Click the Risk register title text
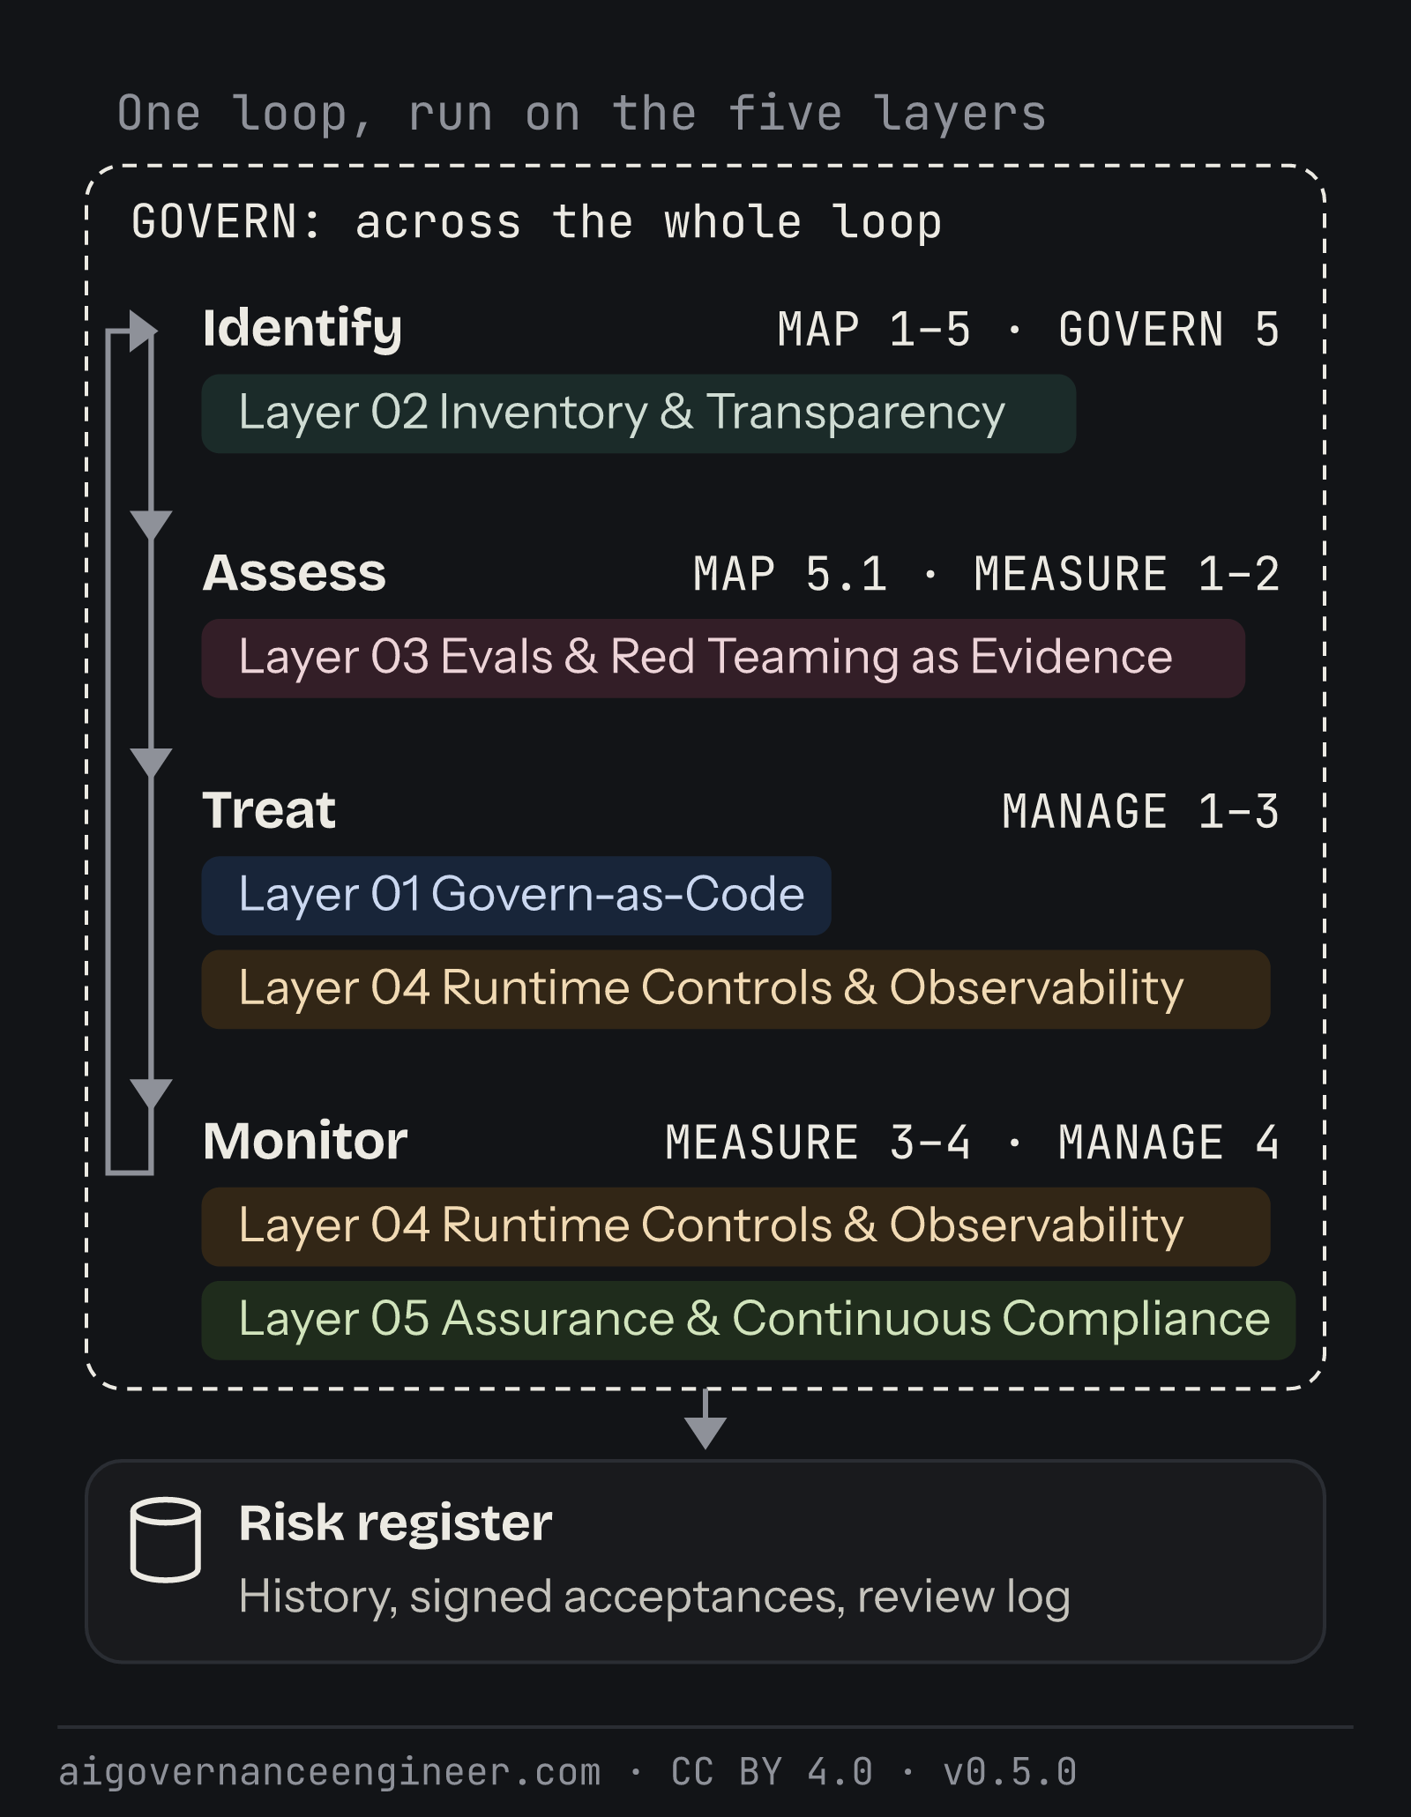Image resolution: width=1411 pixels, height=1817 pixels. pyautogui.click(x=395, y=1524)
